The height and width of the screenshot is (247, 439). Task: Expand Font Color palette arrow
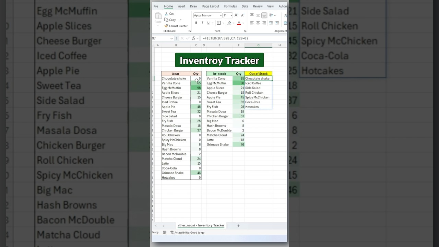243,23
